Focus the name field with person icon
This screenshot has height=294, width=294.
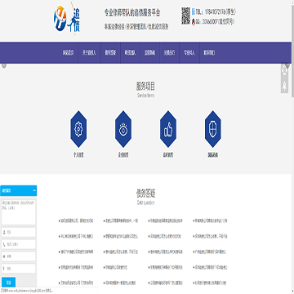[19, 232]
